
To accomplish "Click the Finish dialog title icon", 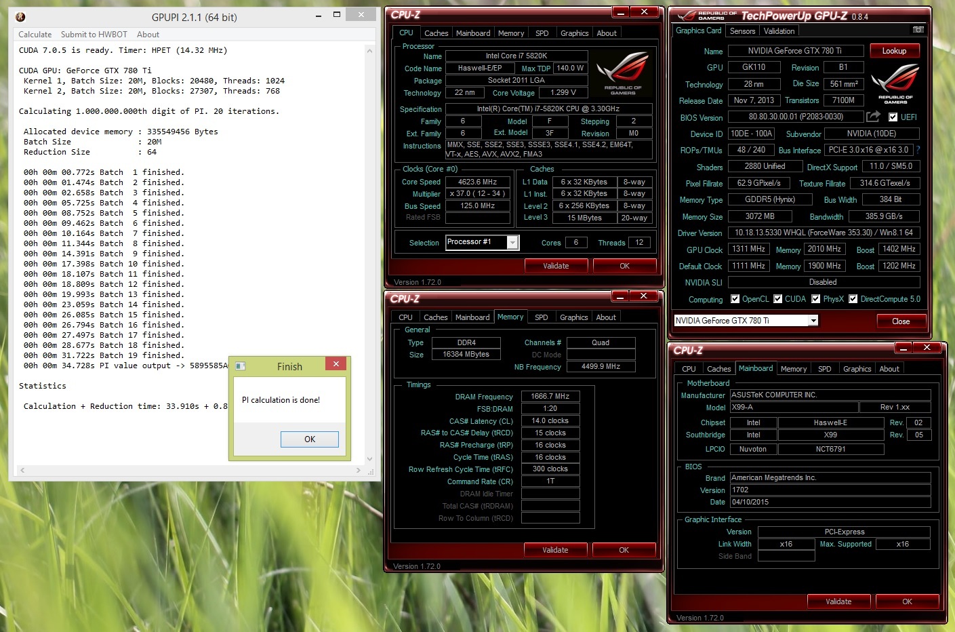I will (x=240, y=366).
